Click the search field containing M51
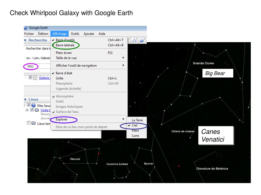The image size is (261, 195). 38,67
